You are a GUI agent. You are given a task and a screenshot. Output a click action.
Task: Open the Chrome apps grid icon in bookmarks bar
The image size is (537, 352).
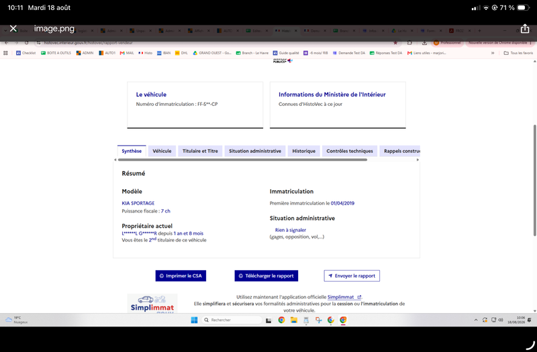[5, 53]
